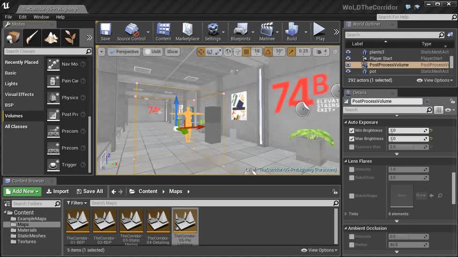This screenshot has width=458, height=257.
Task: Toggle world/local coordinate system globe icon
Action: click(x=228, y=52)
